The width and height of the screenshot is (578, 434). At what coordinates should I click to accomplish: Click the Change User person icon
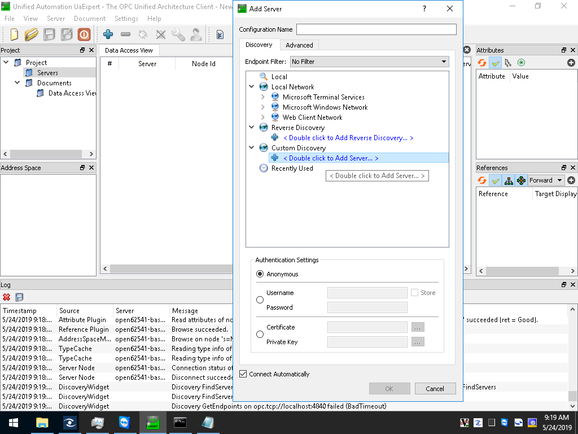[x=196, y=34]
